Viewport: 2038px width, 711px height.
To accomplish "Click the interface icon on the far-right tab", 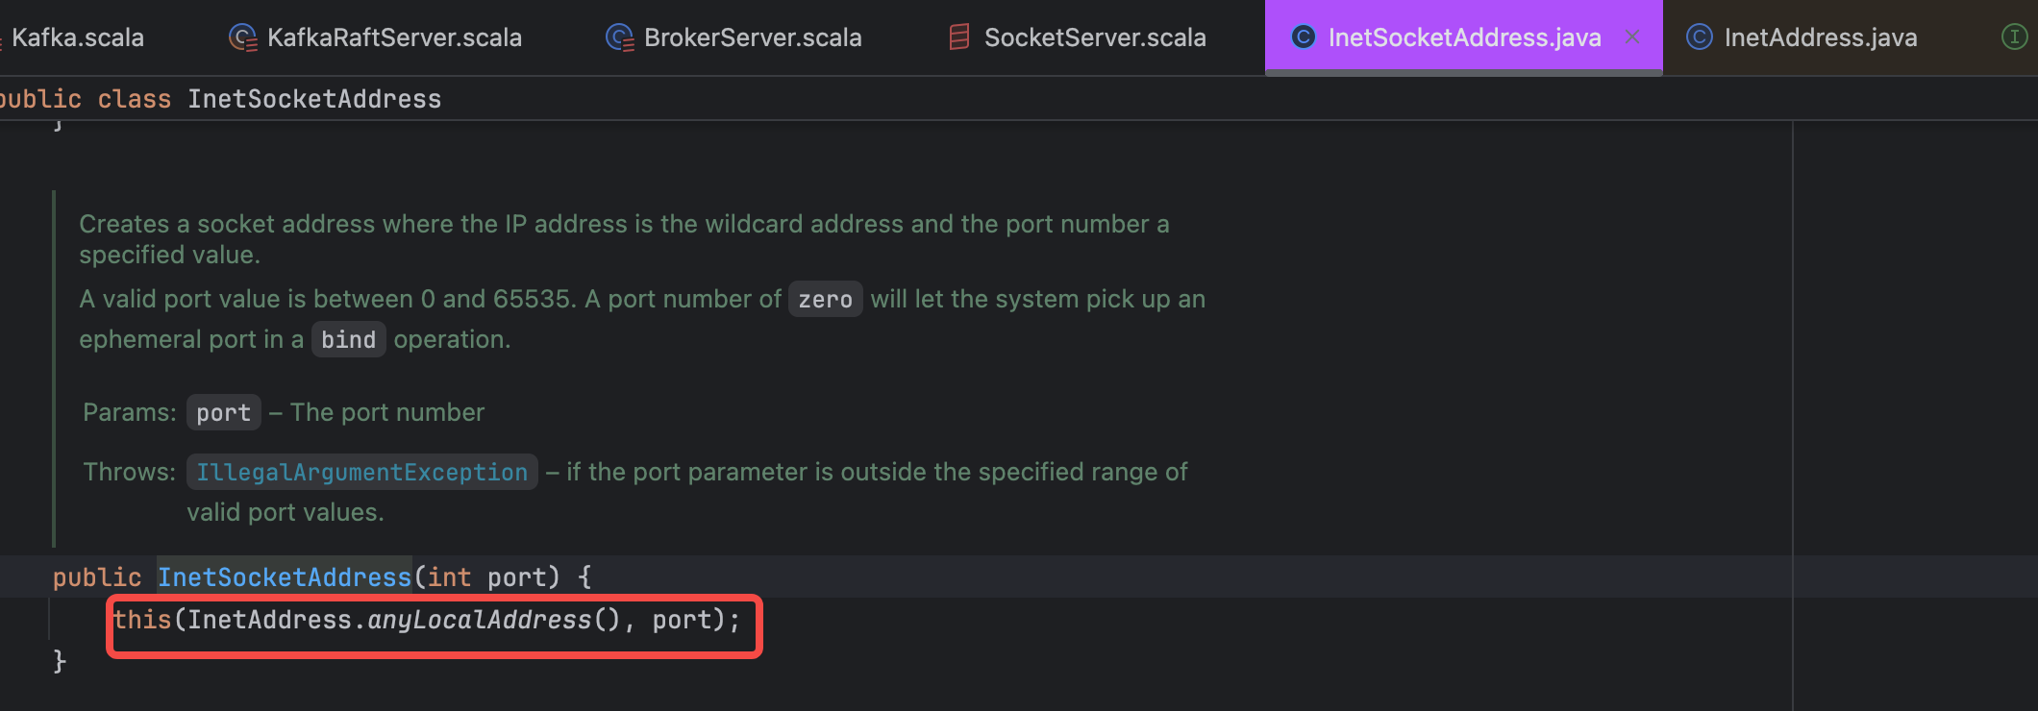I will coord(2014,37).
